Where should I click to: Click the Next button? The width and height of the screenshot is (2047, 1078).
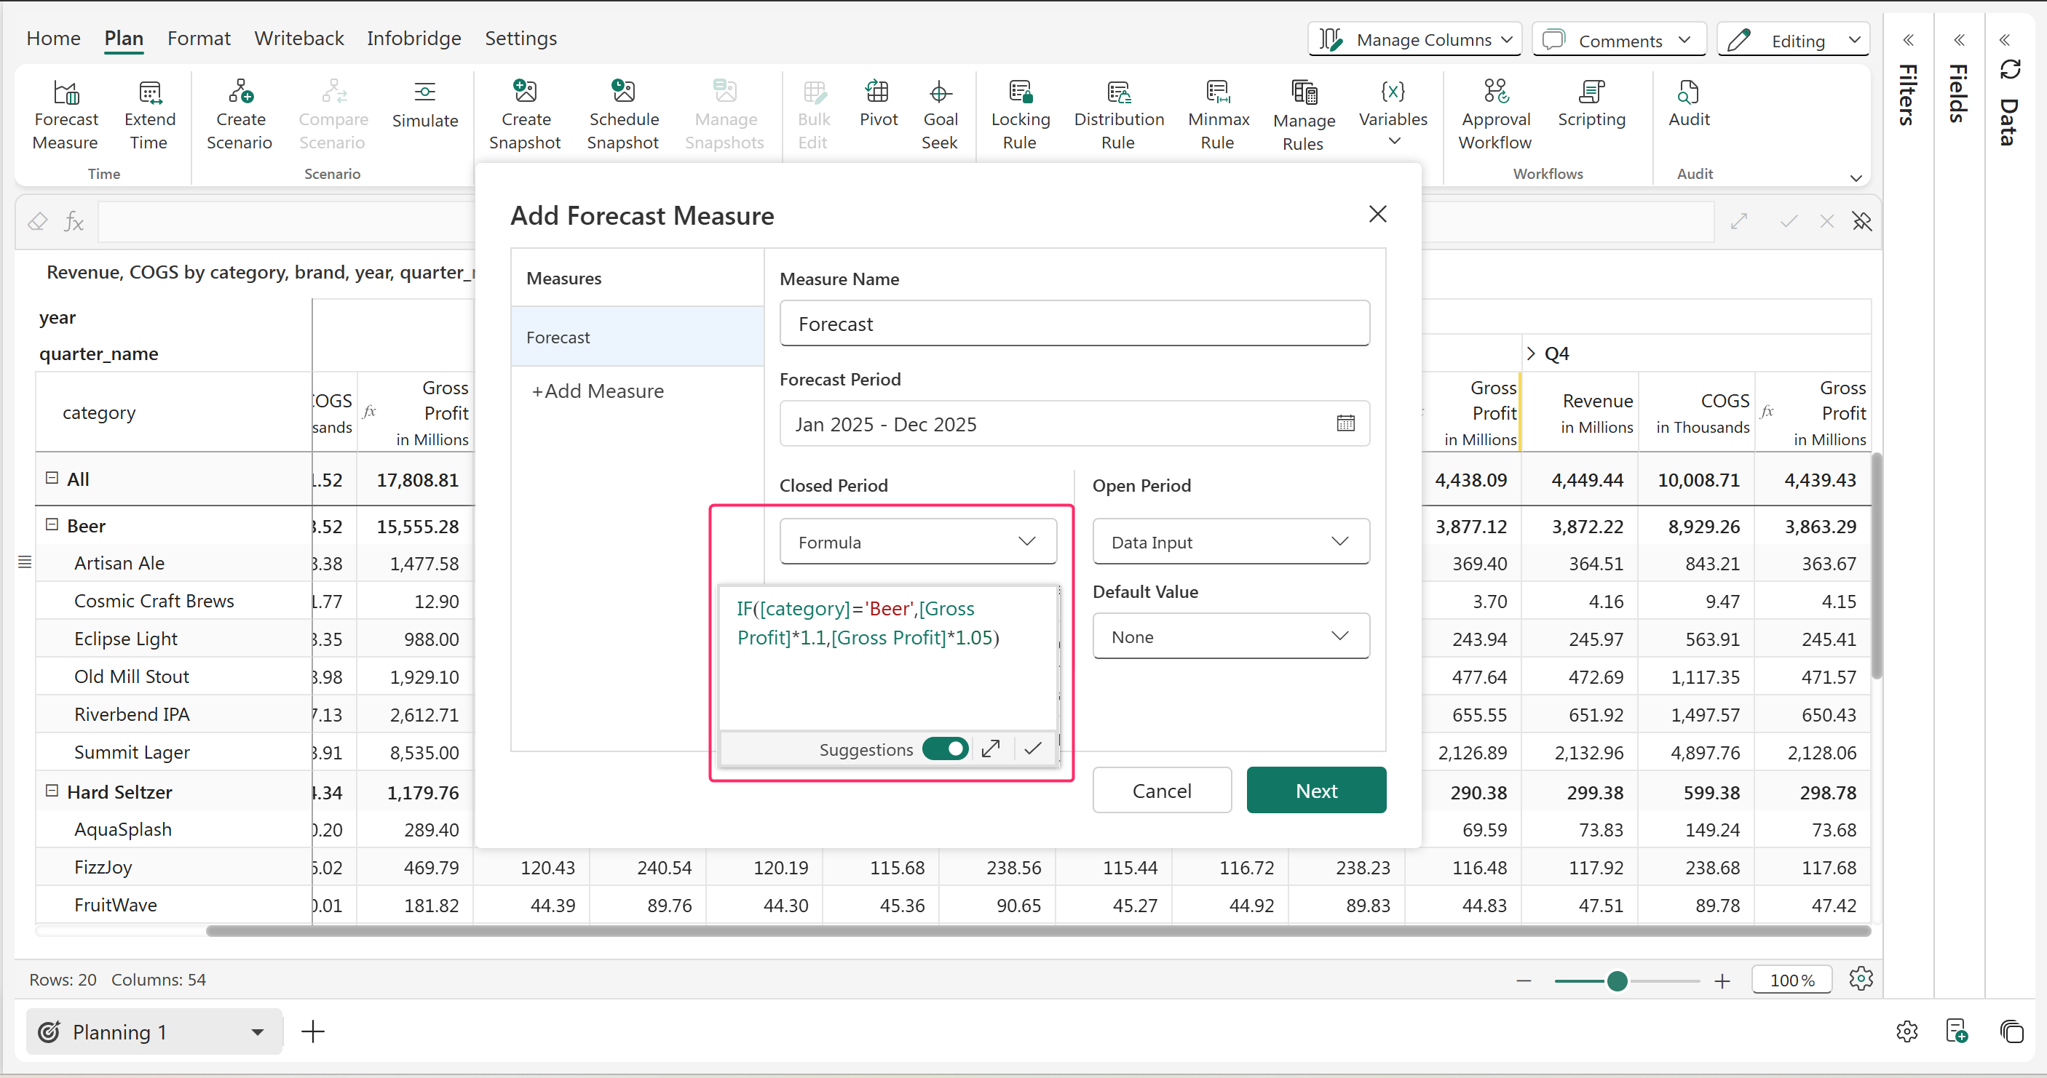tap(1315, 790)
